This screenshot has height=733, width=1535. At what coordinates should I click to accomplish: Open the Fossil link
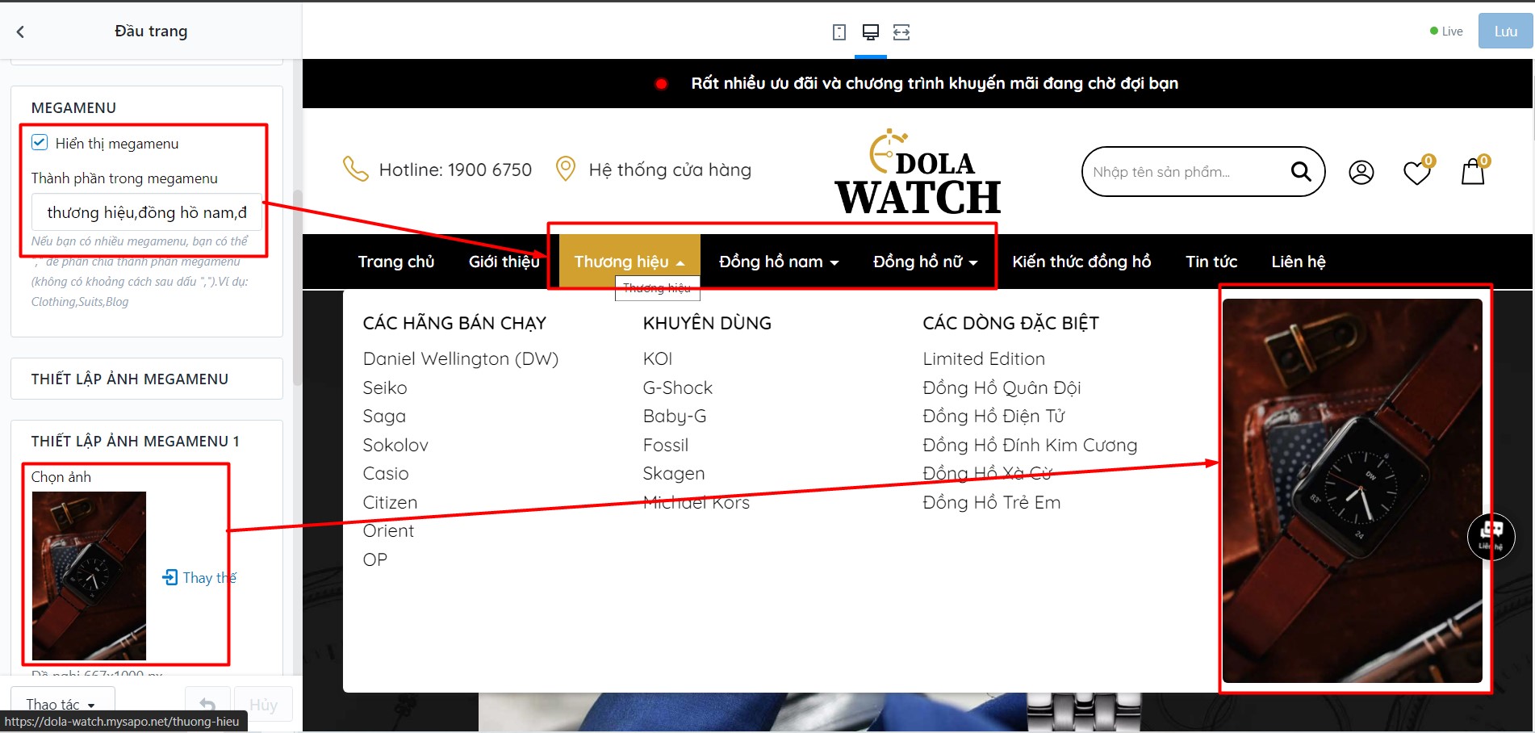coord(666,445)
